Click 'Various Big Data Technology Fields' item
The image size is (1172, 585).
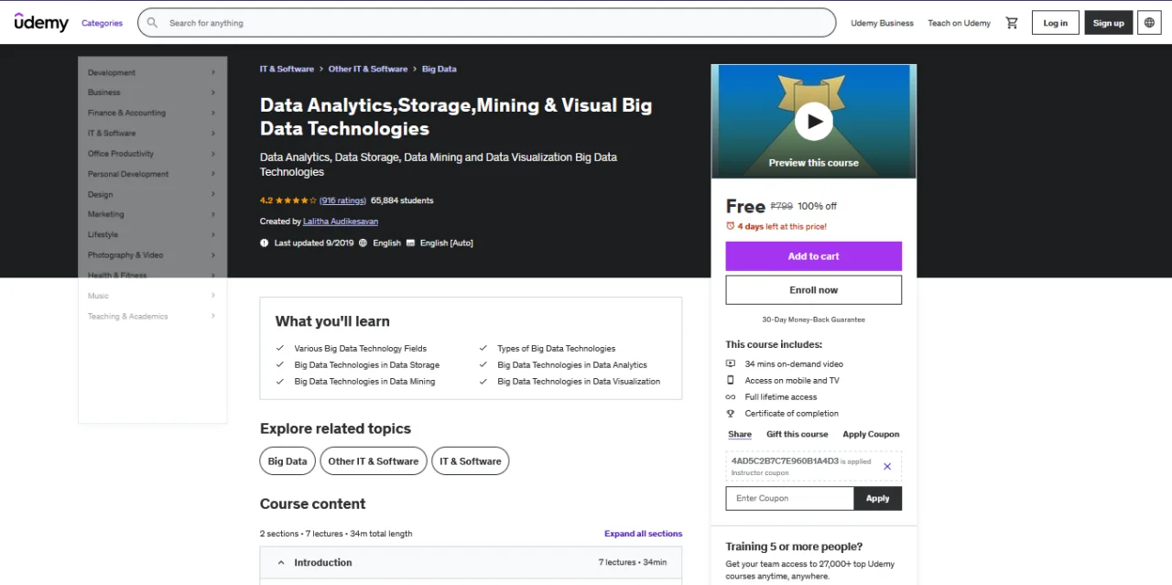[x=361, y=349]
